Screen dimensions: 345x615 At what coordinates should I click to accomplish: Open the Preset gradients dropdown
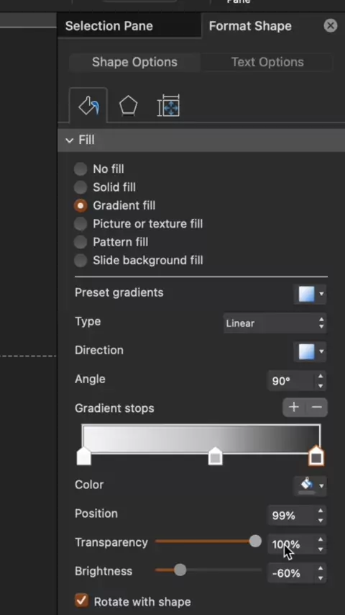click(x=310, y=294)
